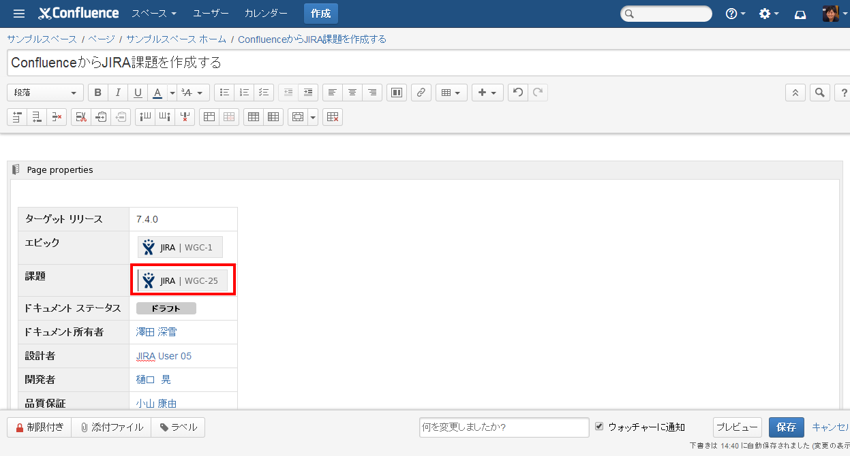This screenshot has width=850, height=456.
Task: Outdent the selected text
Action: [288, 93]
